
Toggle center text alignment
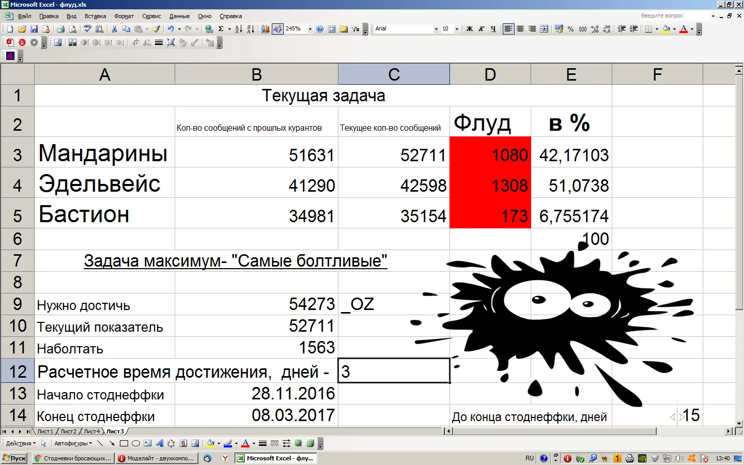tap(520, 29)
